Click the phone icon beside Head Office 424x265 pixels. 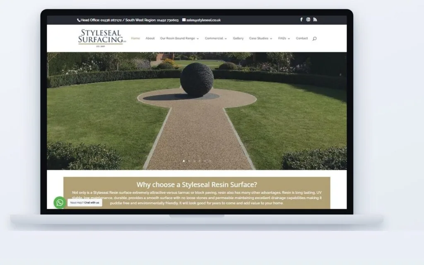click(79, 20)
